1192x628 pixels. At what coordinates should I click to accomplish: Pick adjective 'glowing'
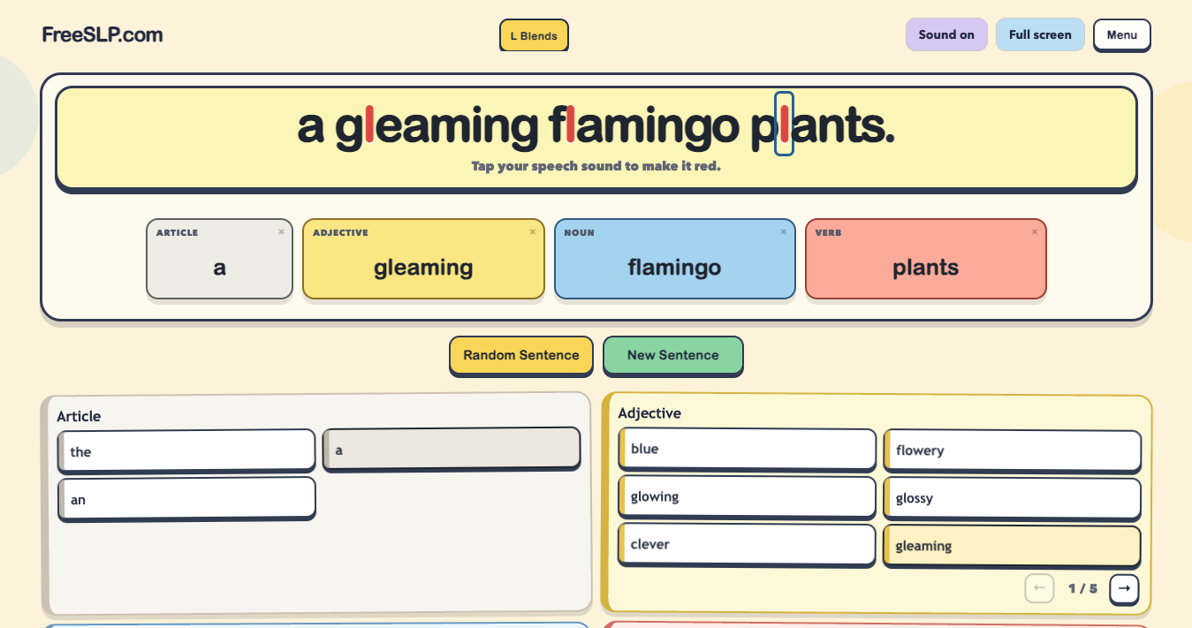pyautogui.click(x=747, y=496)
